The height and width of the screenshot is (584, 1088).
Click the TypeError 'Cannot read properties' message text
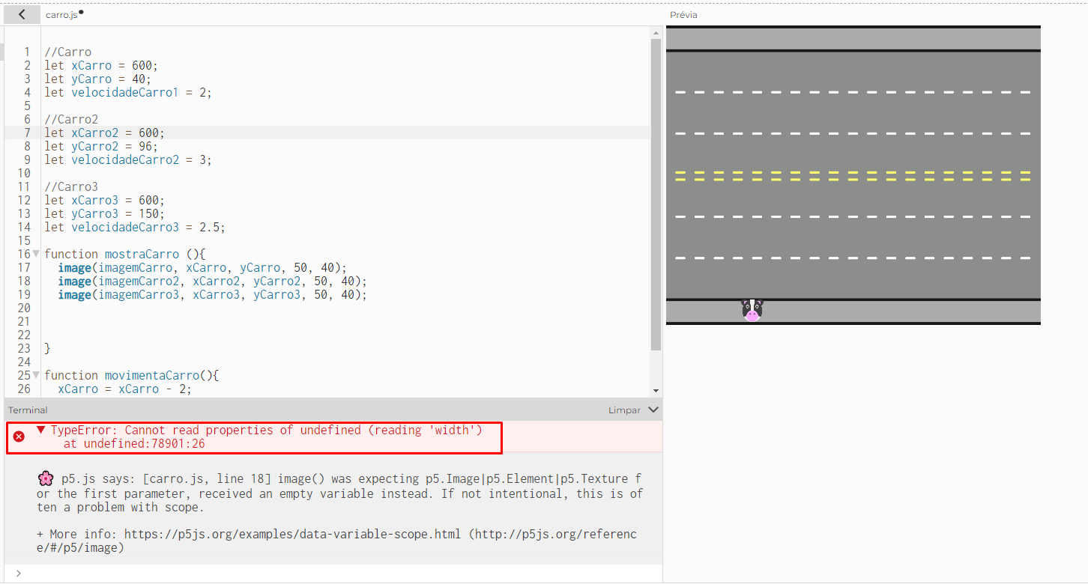(x=266, y=431)
